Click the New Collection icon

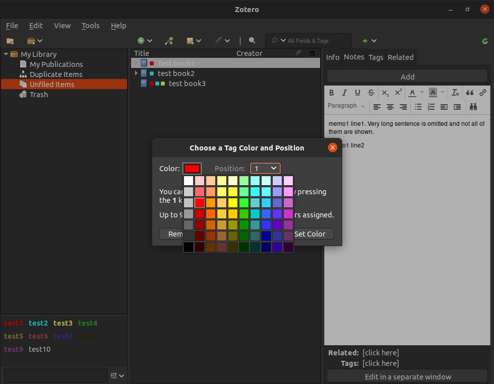click(10, 41)
